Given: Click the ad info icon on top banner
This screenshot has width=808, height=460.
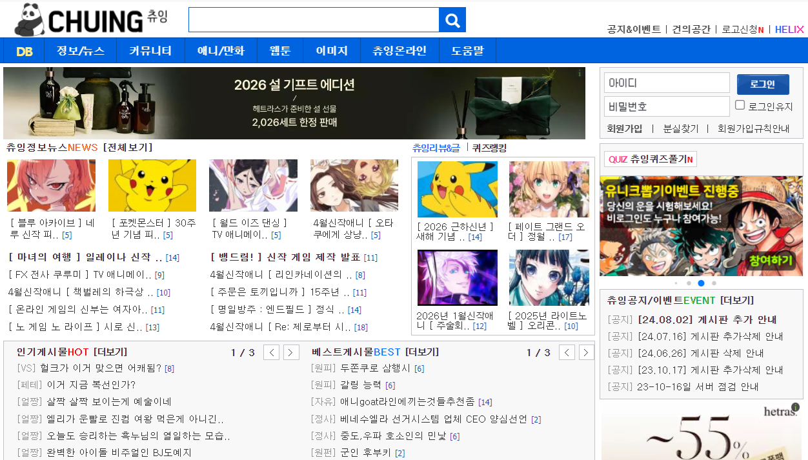Looking at the screenshot, I should coord(579,74).
